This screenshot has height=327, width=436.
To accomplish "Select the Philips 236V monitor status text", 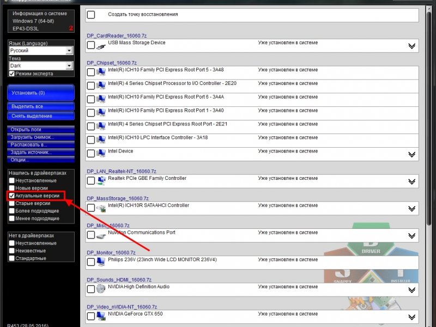I will point(288,260).
